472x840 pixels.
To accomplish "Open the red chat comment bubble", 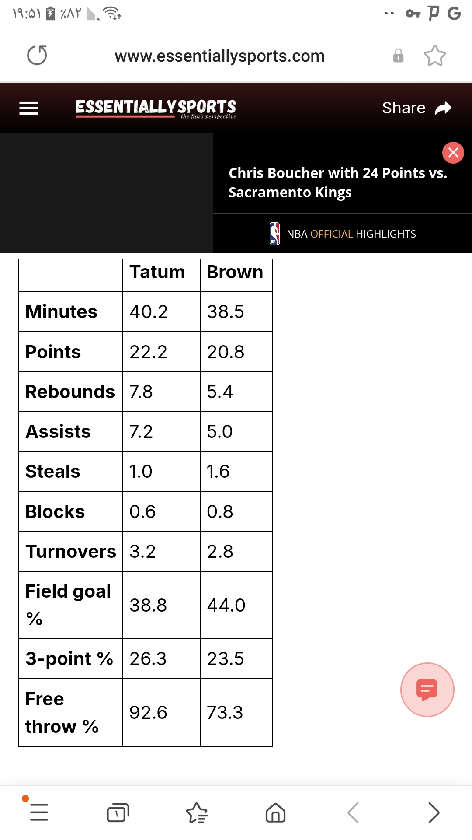I will point(427,690).
